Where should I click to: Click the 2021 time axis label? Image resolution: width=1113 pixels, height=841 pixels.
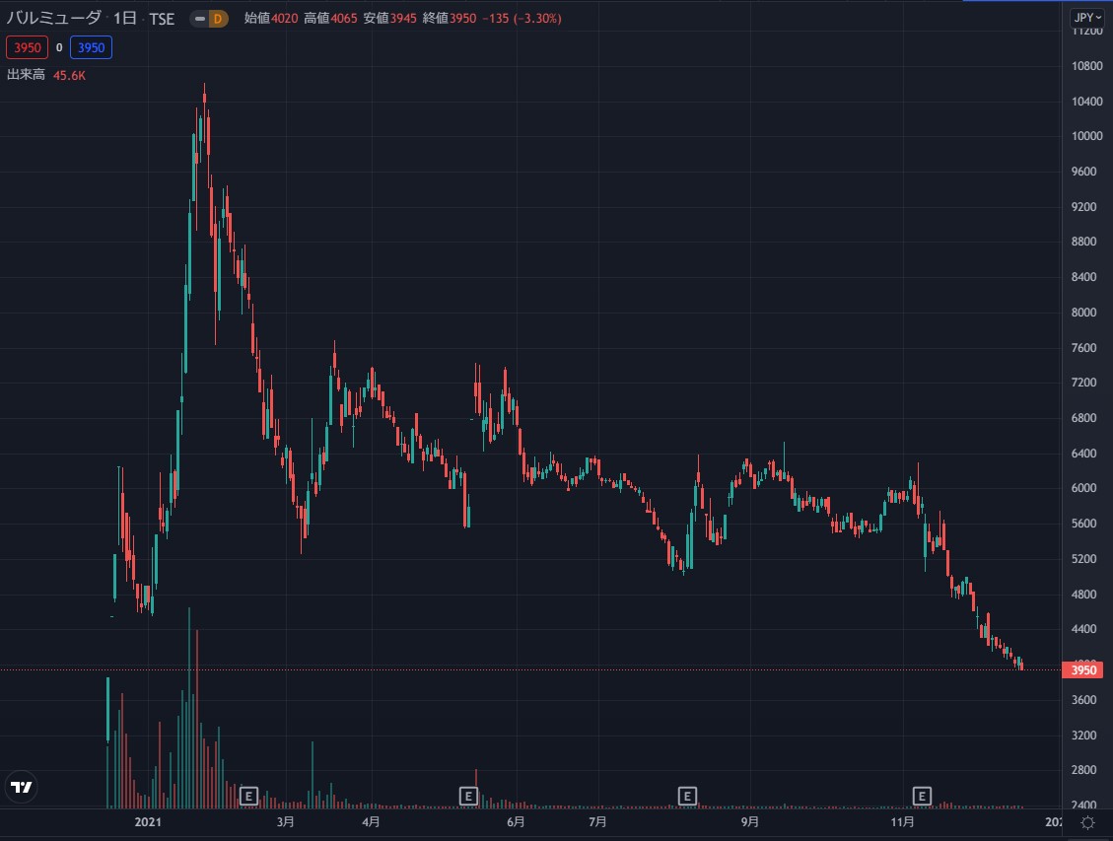148,822
